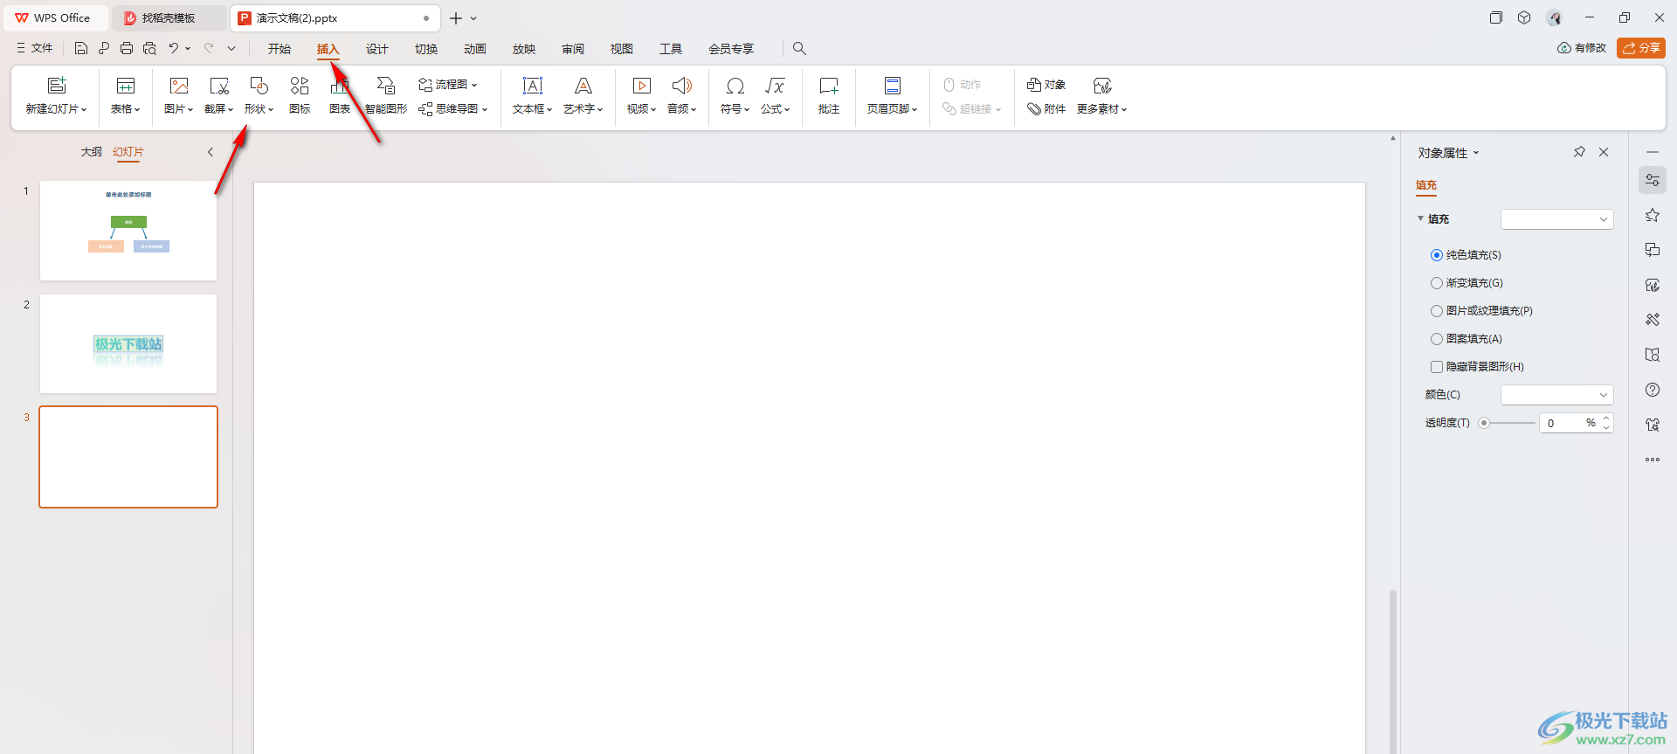Viewport: 1677px width, 754px height.
Task: Open new tab dropdown arrow beside plus
Action: (473, 18)
